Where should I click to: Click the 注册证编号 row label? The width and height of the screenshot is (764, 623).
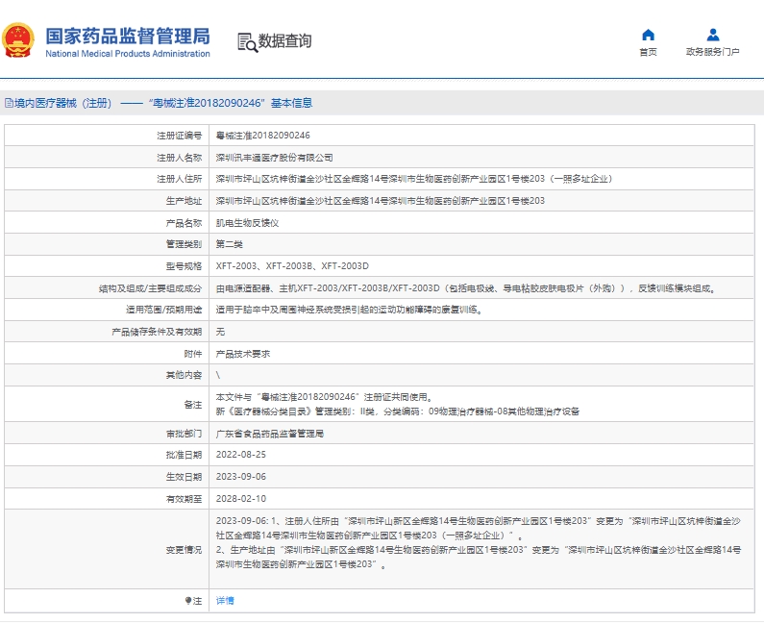[x=180, y=136]
